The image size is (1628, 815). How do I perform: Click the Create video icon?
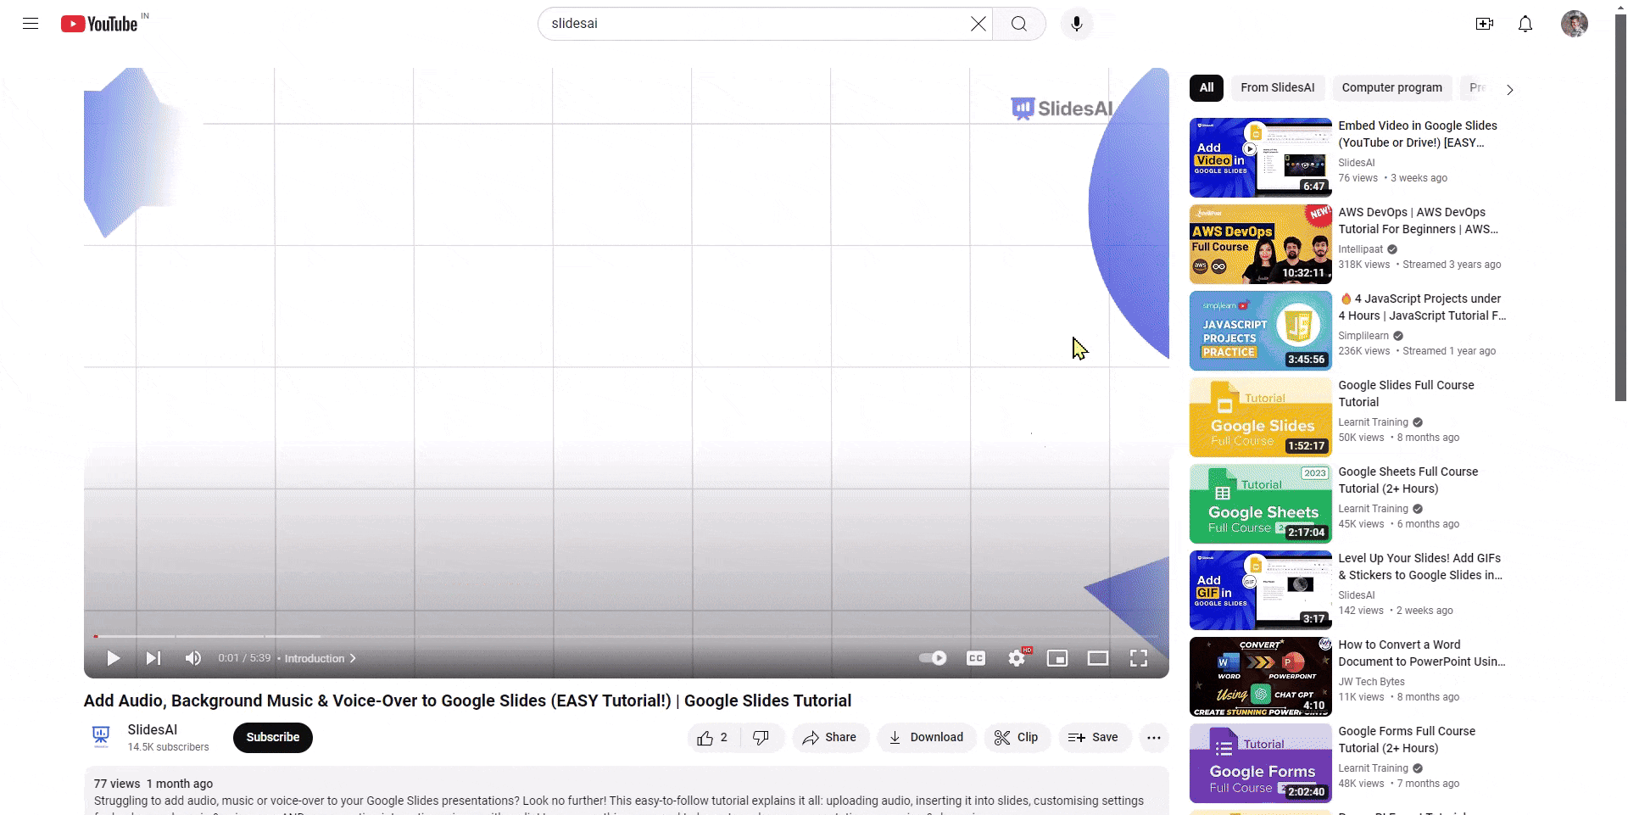1485,24
